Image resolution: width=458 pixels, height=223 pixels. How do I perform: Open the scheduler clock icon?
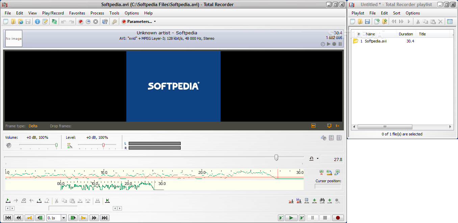[x=88, y=22]
